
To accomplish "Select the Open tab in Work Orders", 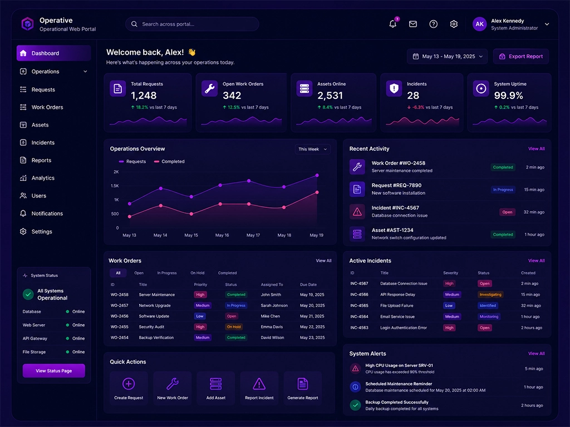I will coord(139,273).
